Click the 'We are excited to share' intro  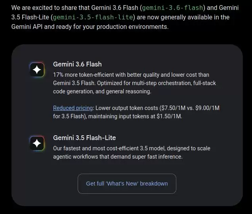coord(51,8)
